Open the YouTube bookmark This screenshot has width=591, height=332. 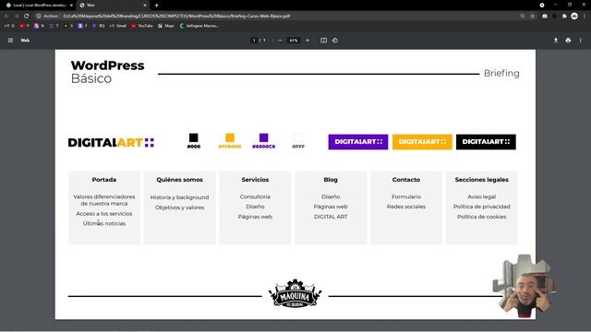click(x=141, y=26)
